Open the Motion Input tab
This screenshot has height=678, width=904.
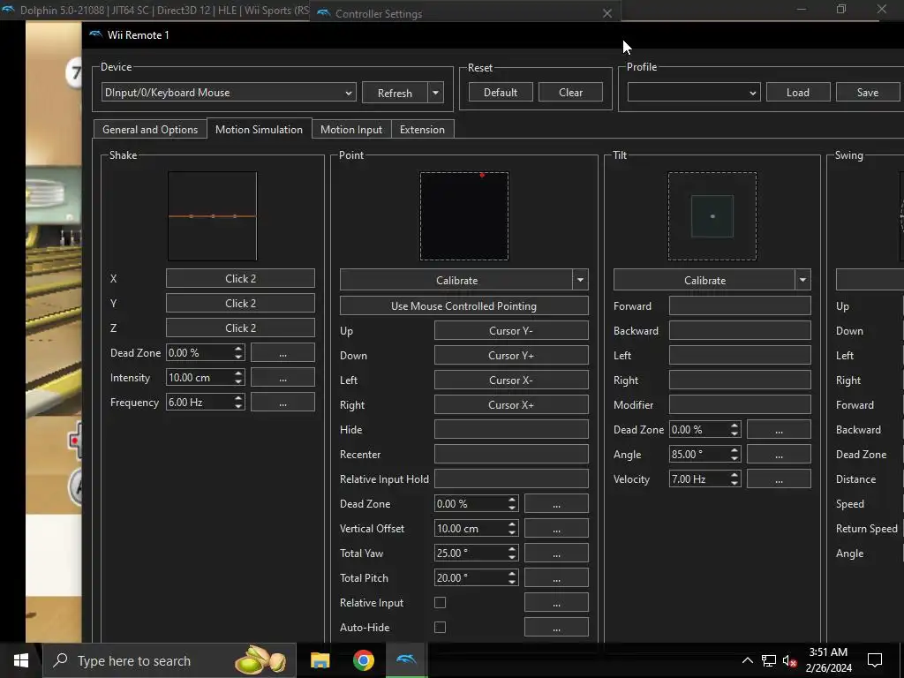tap(351, 129)
